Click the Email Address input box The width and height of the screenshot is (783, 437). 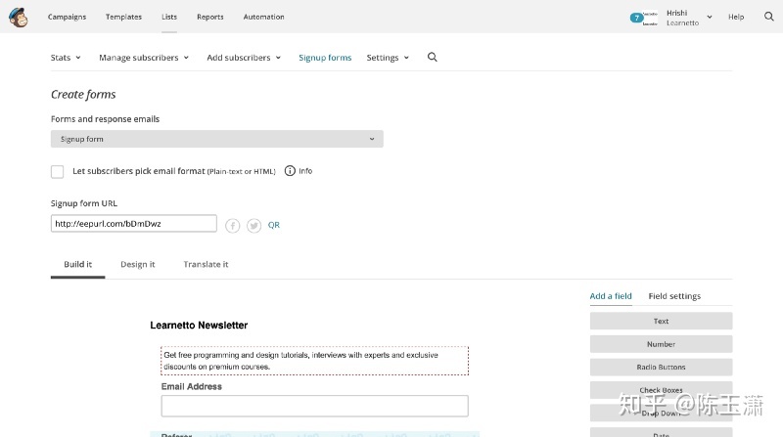pyautogui.click(x=314, y=406)
